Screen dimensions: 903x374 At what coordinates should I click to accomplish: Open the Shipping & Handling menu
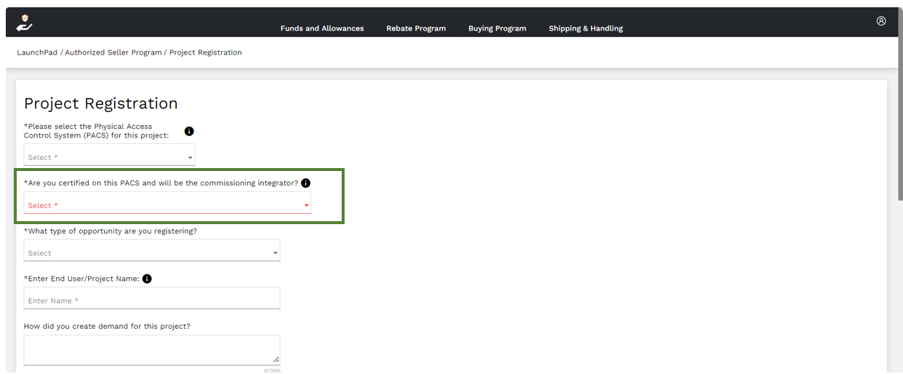586,28
